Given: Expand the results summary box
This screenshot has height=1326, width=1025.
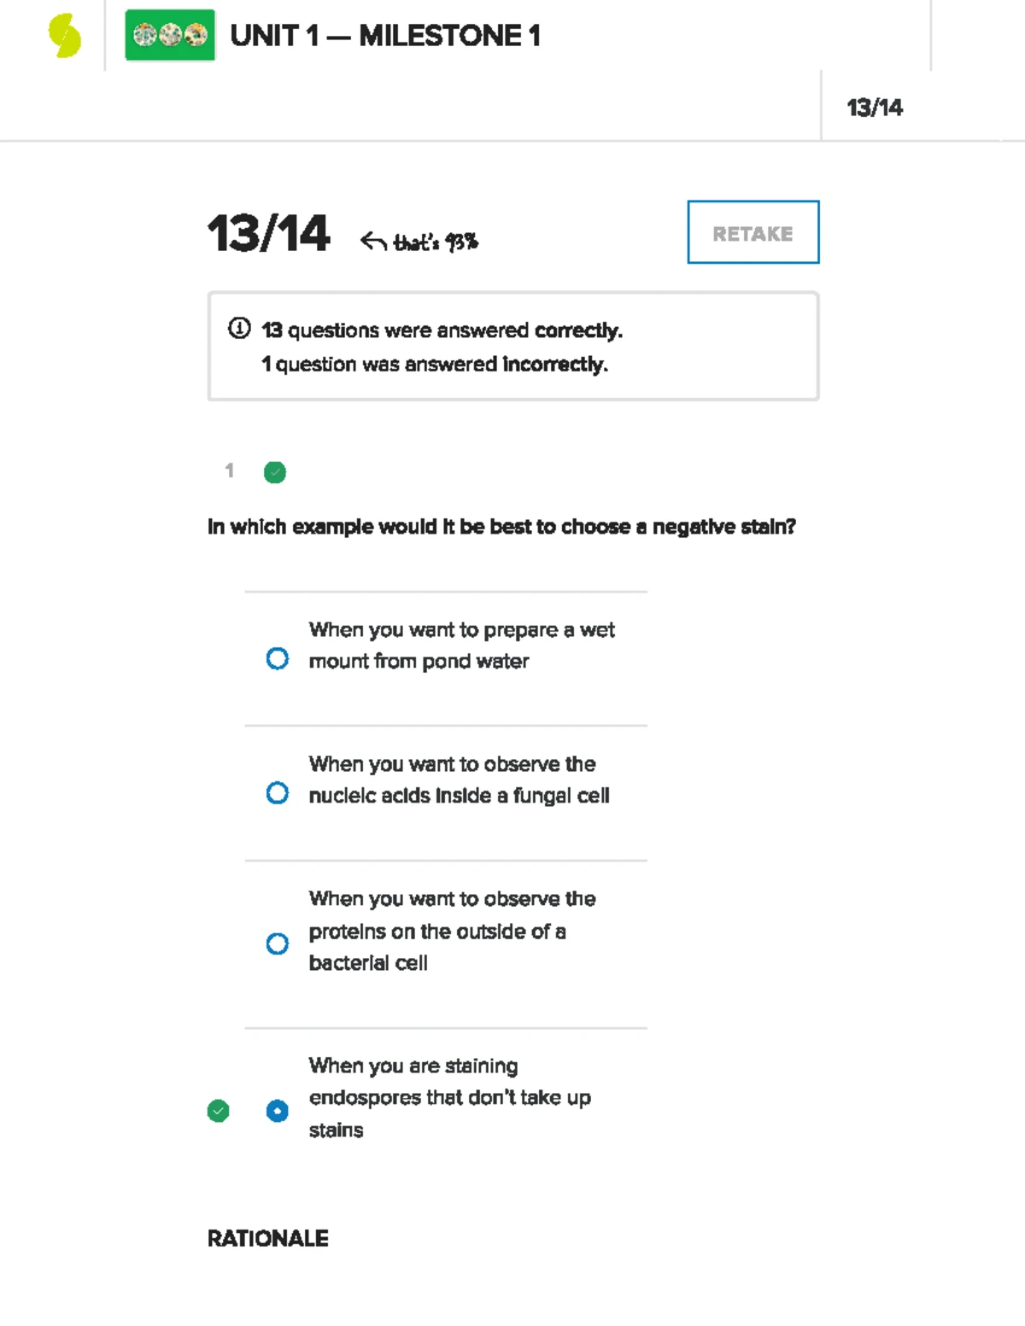Looking at the screenshot, I should point(512,346).
